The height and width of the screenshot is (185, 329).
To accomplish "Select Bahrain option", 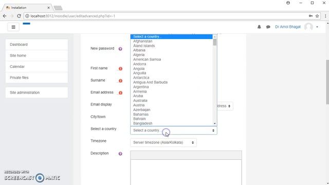I will [x=171, y=119].
